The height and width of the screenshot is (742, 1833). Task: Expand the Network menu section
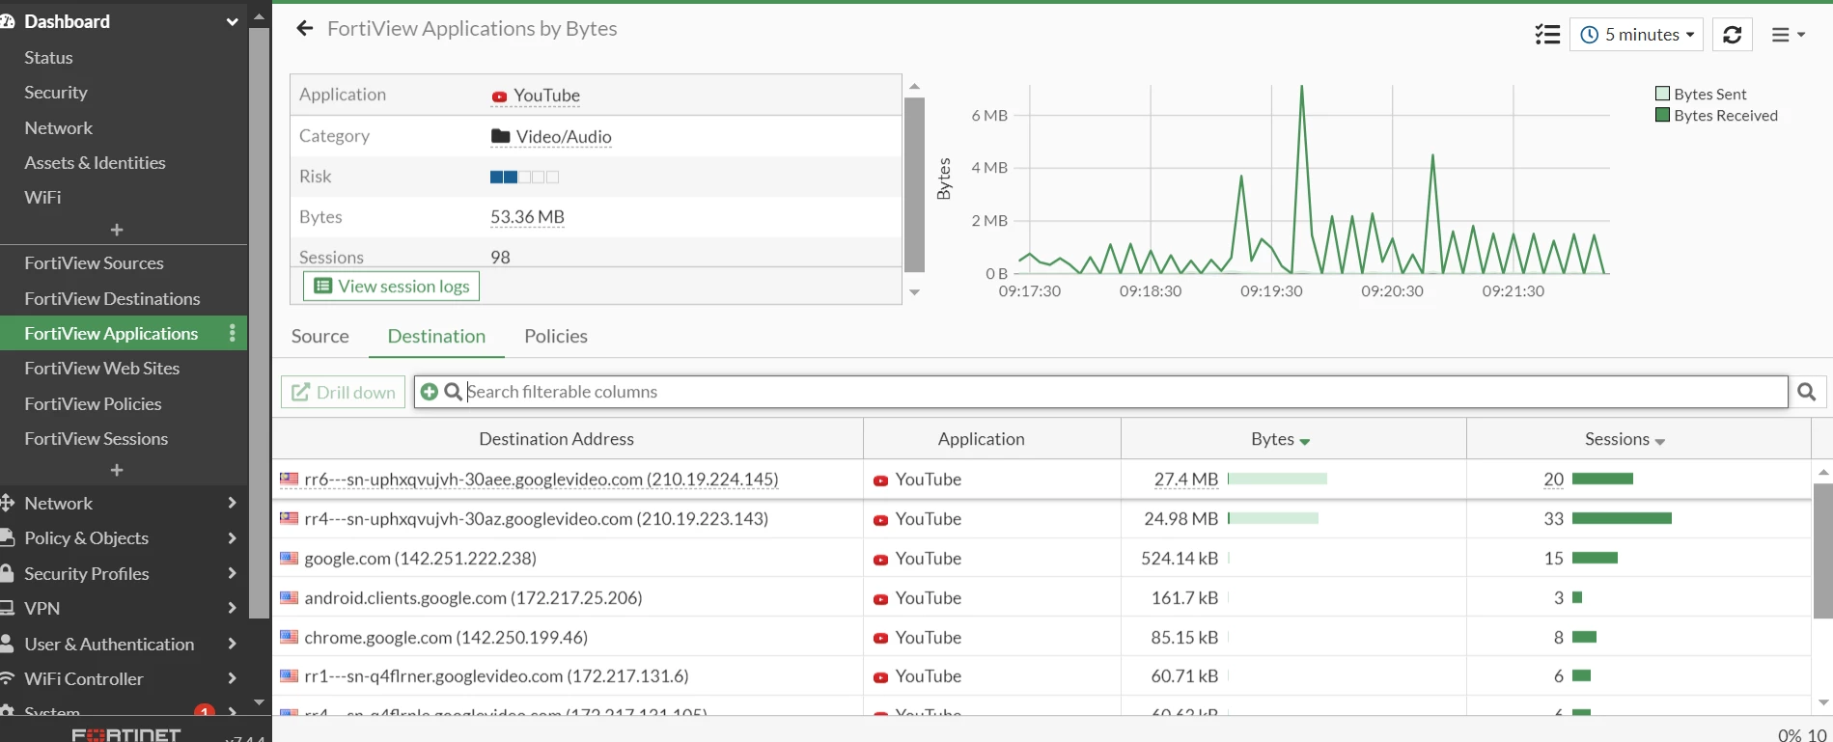(x=232, y=503)
